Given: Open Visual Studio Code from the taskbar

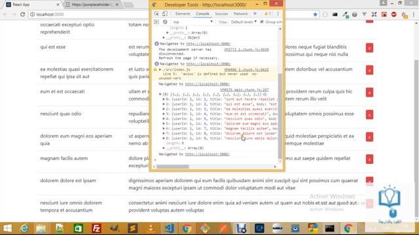Looking at the screenshot, I should [x=169, y=228].
